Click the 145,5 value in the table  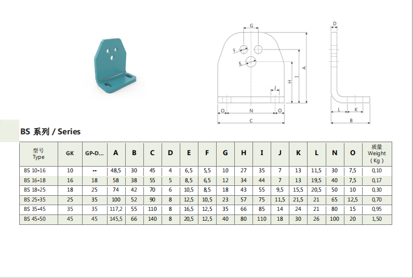click(x=116, y=219)
